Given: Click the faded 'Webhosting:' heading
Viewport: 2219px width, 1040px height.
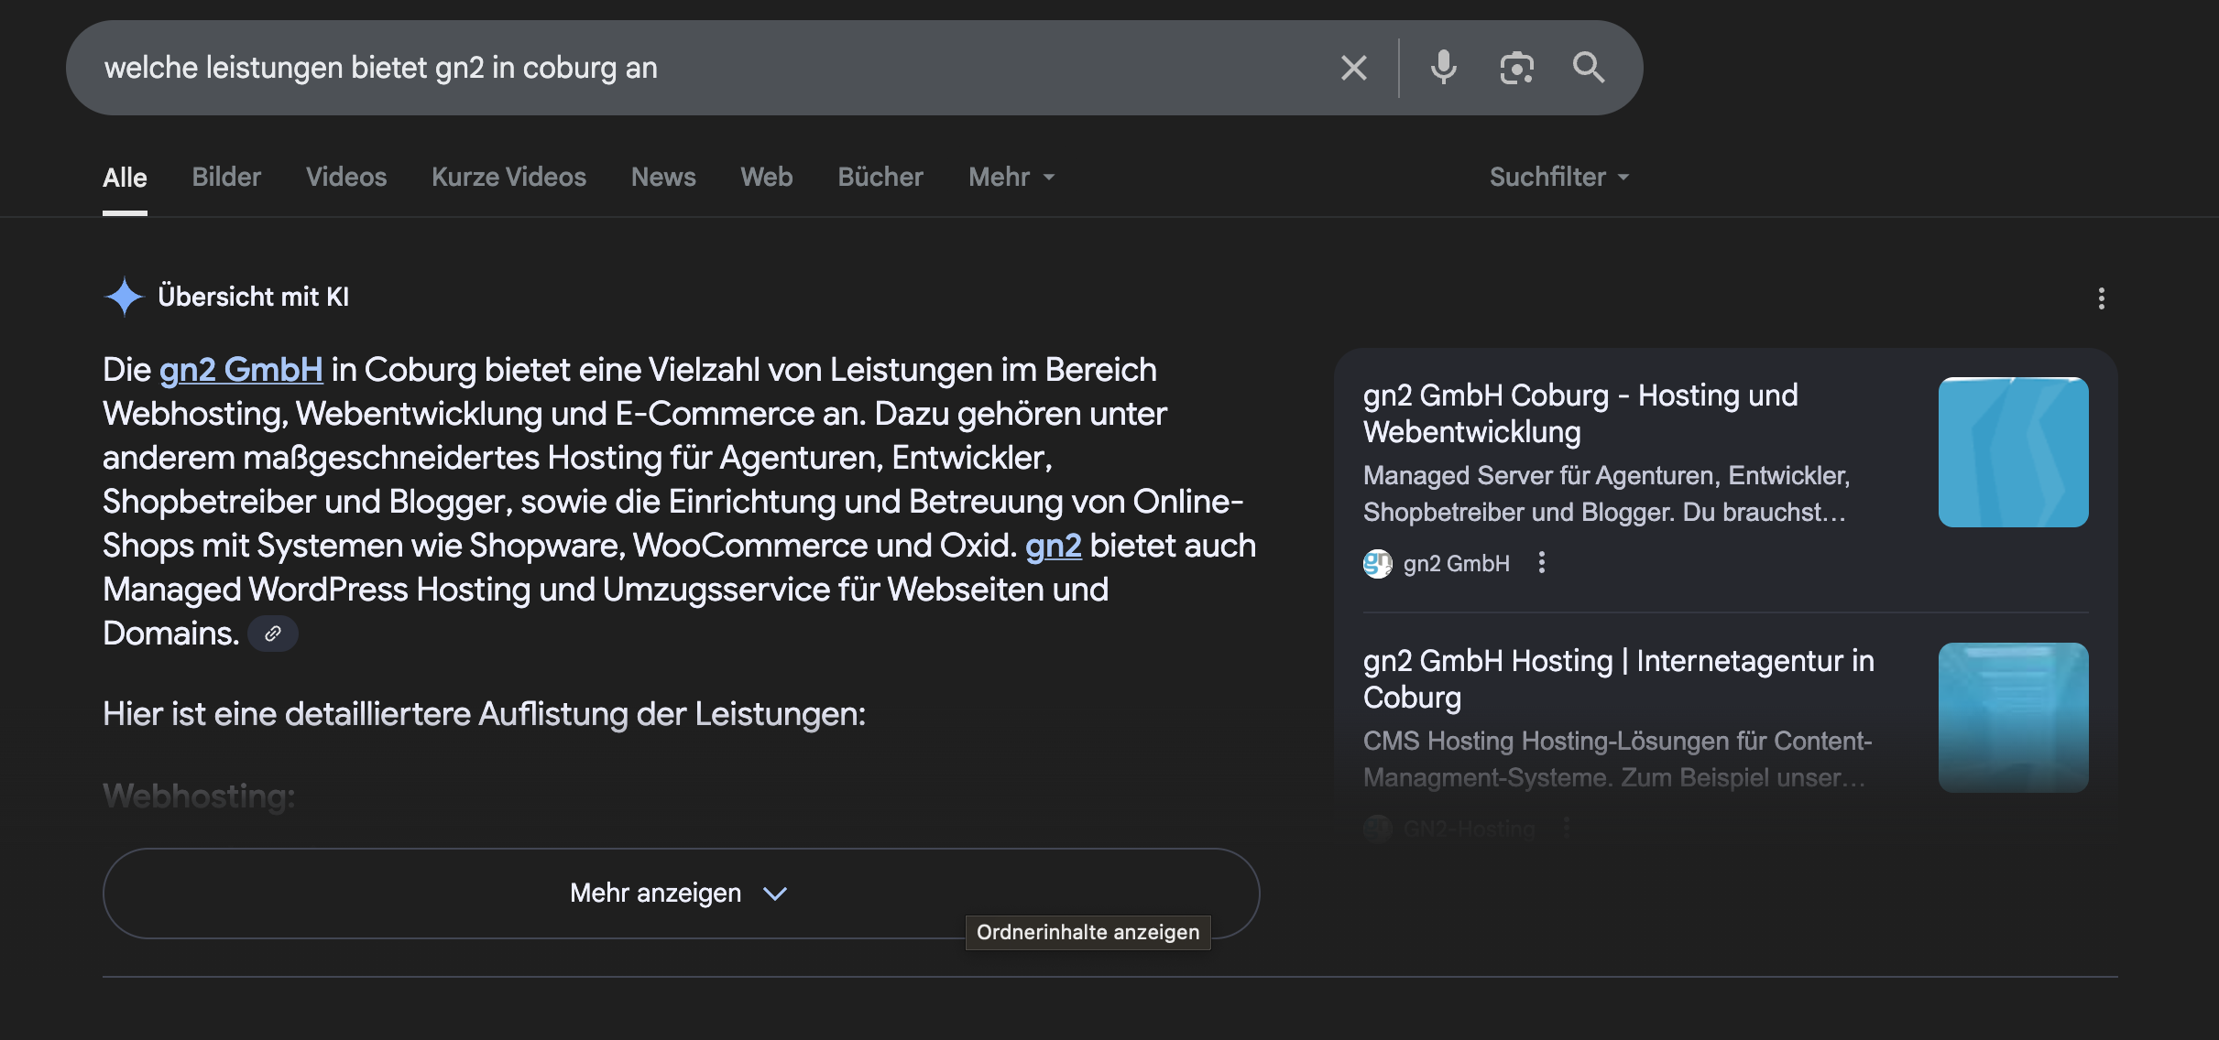Looking at the screenshot, I should pyautogui.click(x=199, y=796).
